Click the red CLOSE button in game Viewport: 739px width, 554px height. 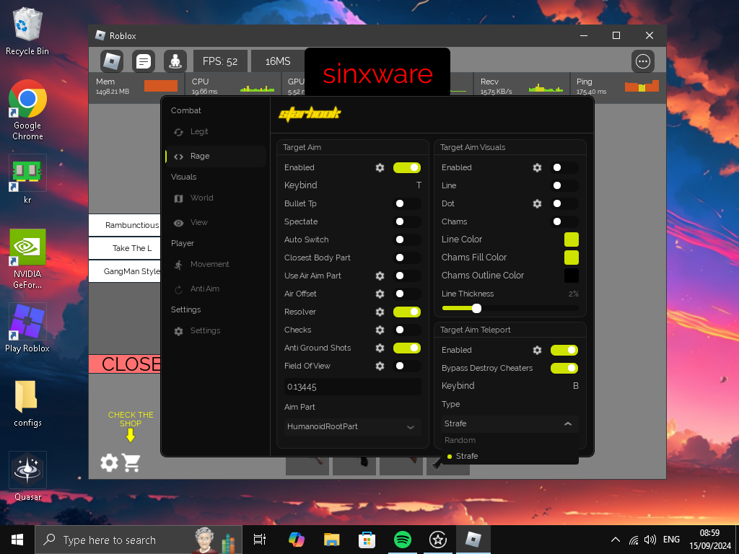pos(125,364)
